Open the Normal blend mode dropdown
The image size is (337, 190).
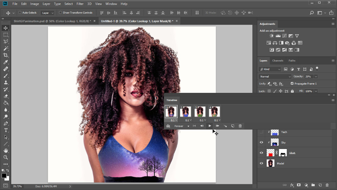tap(275, 77)
